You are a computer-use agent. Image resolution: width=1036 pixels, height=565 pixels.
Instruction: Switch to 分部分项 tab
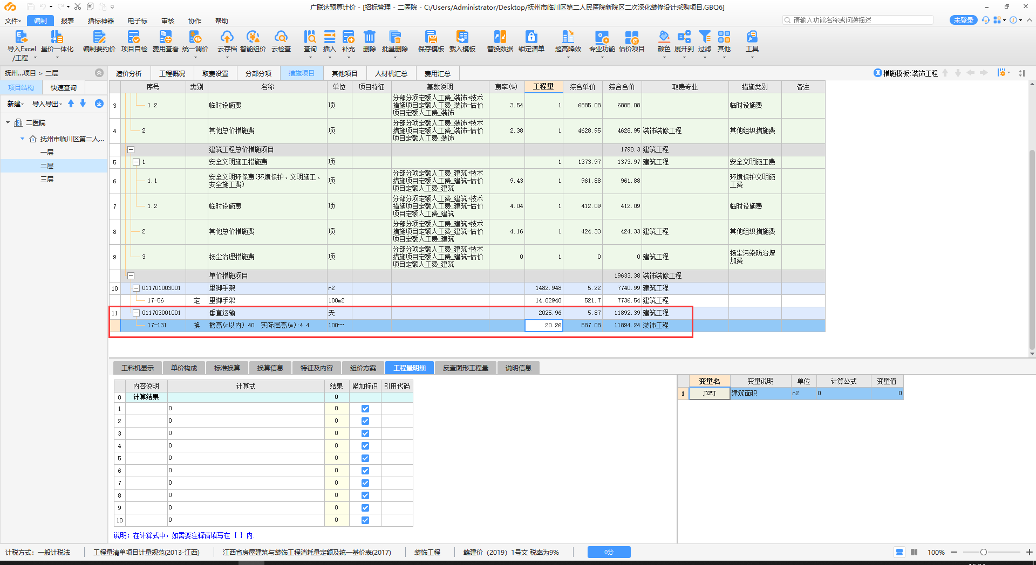tap(258, 73)
